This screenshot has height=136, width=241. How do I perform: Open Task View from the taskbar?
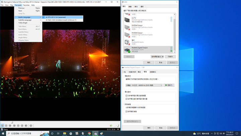pyautogui.click(x=58, y=134)
